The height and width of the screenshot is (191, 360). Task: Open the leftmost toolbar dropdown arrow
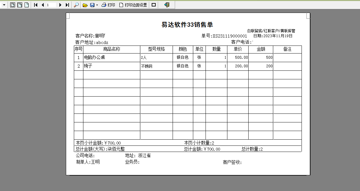pyautogui.click(x=4, y=5)
